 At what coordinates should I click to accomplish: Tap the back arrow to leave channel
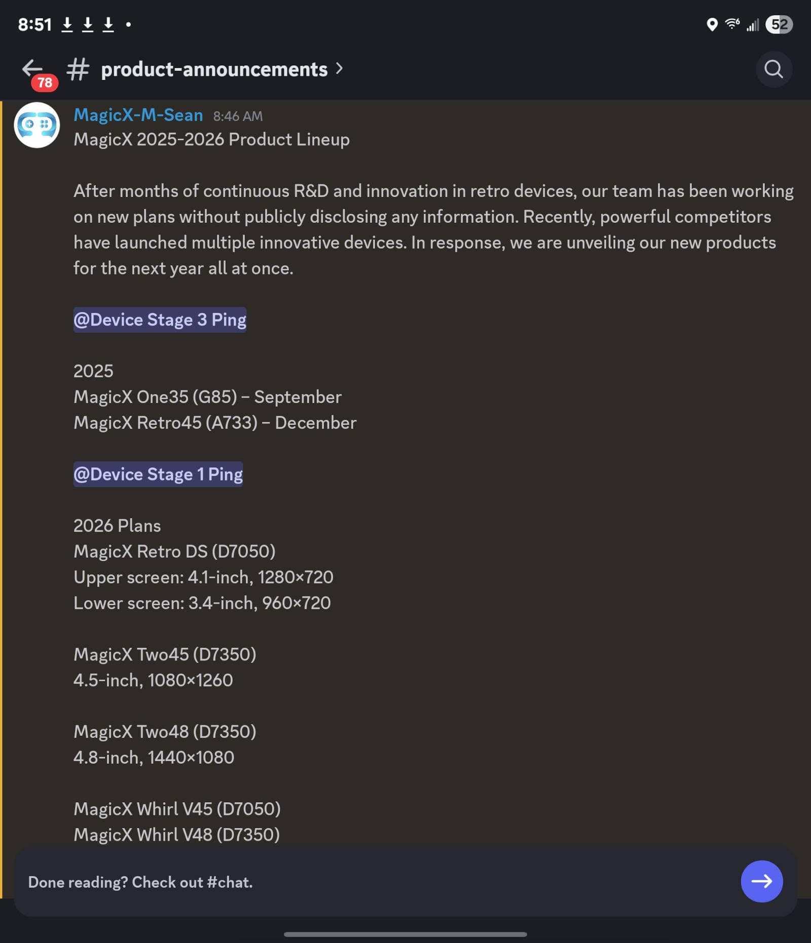32,68
